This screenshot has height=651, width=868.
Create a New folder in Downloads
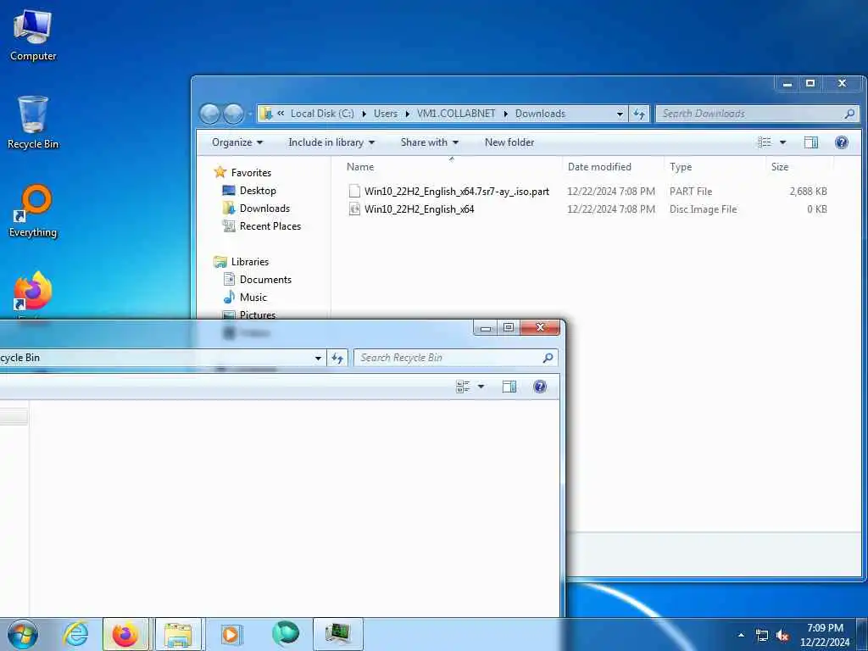click(509, 142)
